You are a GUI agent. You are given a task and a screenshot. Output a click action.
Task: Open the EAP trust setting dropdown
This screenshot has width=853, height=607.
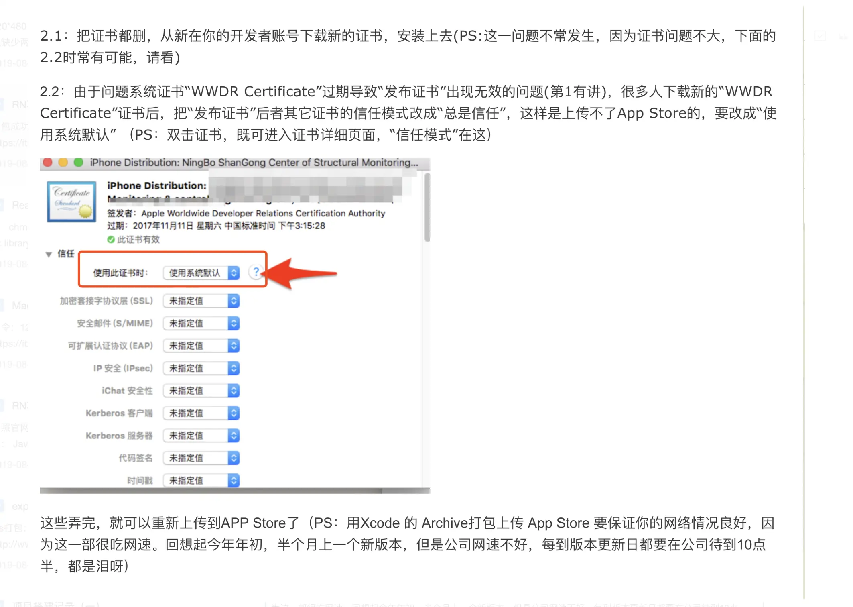[x=201, y=346]
